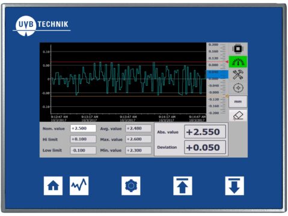Viewport: 288px width, 216px height.
Task: Open settings with the gear button
Action: (131, 185)
